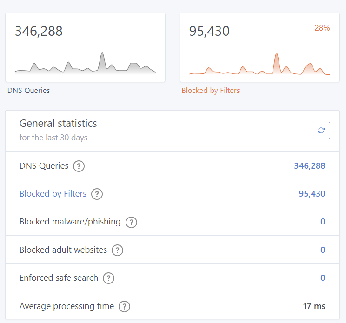Image resolution: width=346 pixels, height=323 pixels.
Task: Click the DNS Queries chart card
Action: [x=86, y=47]
